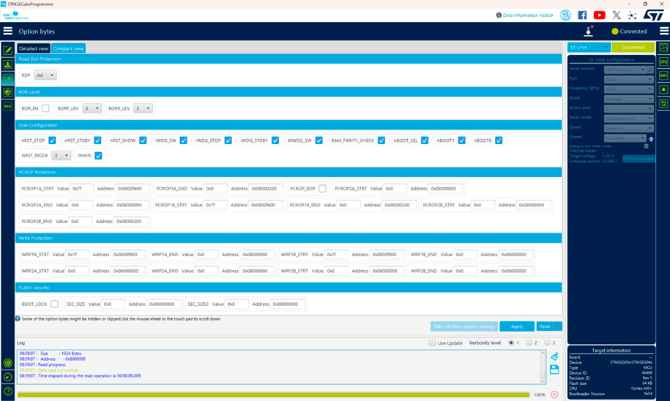Click the green Disconnect button

pos(633,48)
